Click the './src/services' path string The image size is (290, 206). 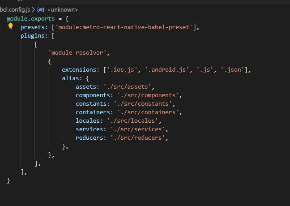pyautogui.click(x=137, y=129)
